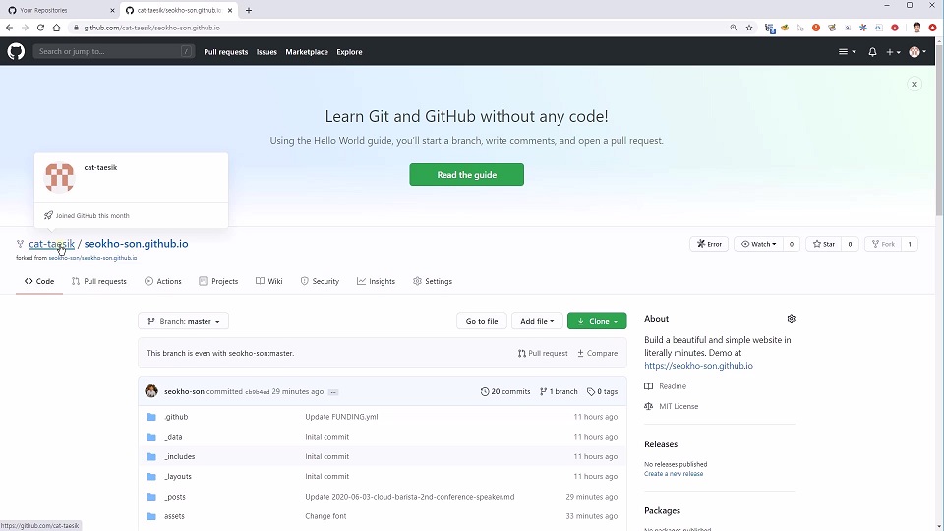The image size is (944, 531).
Task: Open the notifications bell
Action: point(872,52)
